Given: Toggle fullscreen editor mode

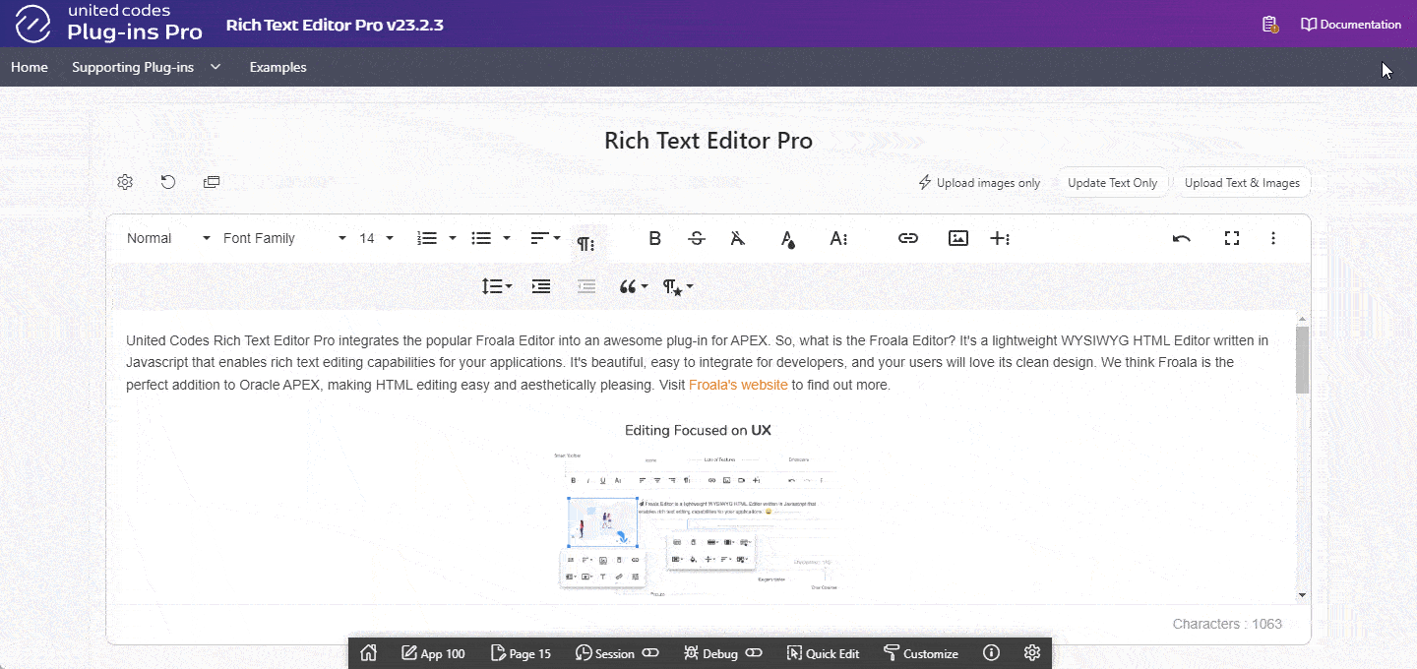Looking at the screenshot, I should [x=1231, y=238].
